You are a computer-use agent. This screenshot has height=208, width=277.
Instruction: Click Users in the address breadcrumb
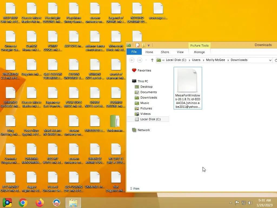pyautogui.click(x=196, y=60)
